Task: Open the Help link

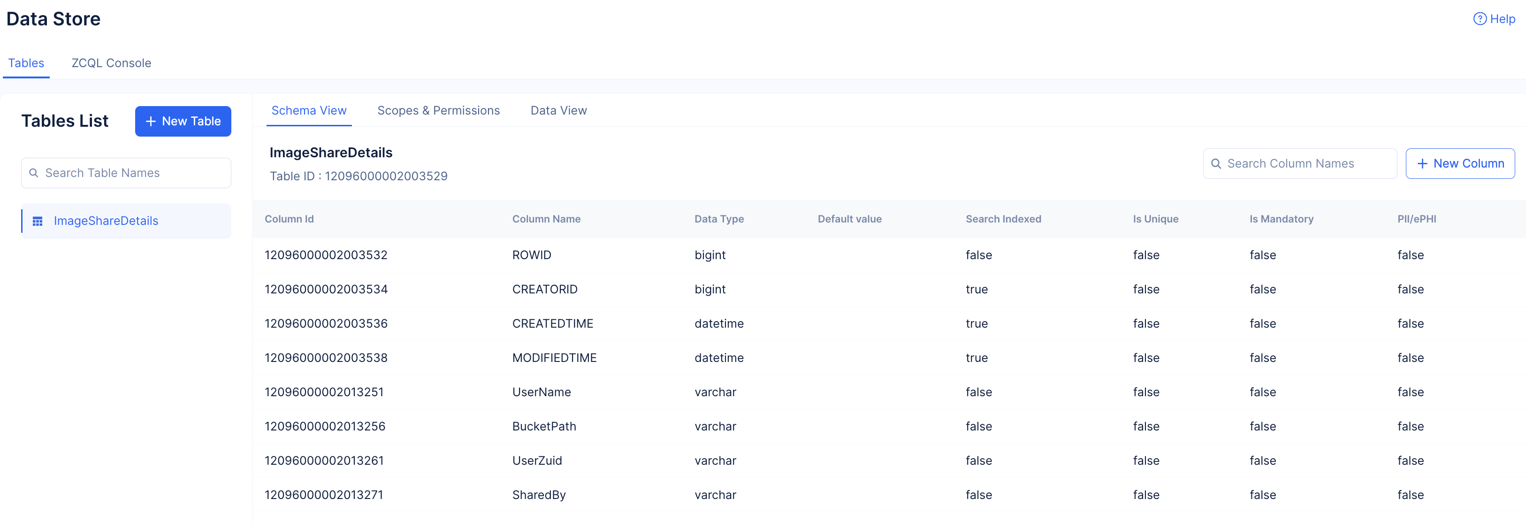Action: tap(1502, 19)
